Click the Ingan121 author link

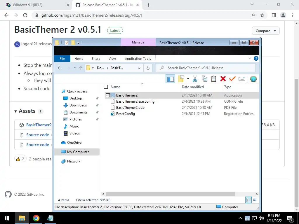tap(29, 44)
